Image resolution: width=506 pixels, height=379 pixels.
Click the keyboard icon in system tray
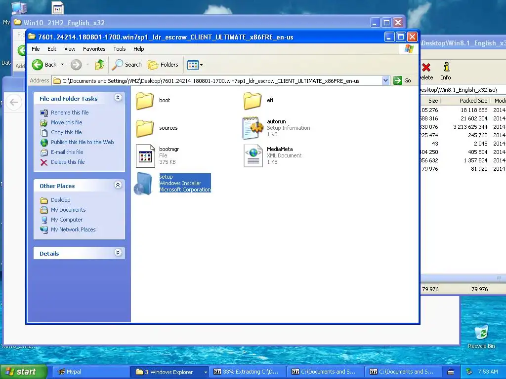click(x=451, y=372)
